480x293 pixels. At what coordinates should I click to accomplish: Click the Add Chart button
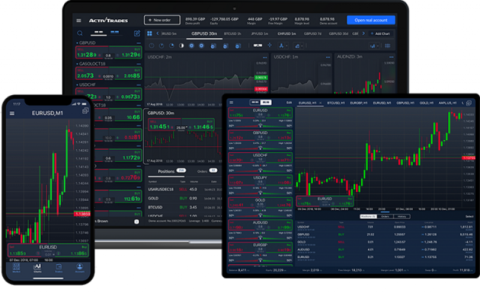click(x=380, y=34)
